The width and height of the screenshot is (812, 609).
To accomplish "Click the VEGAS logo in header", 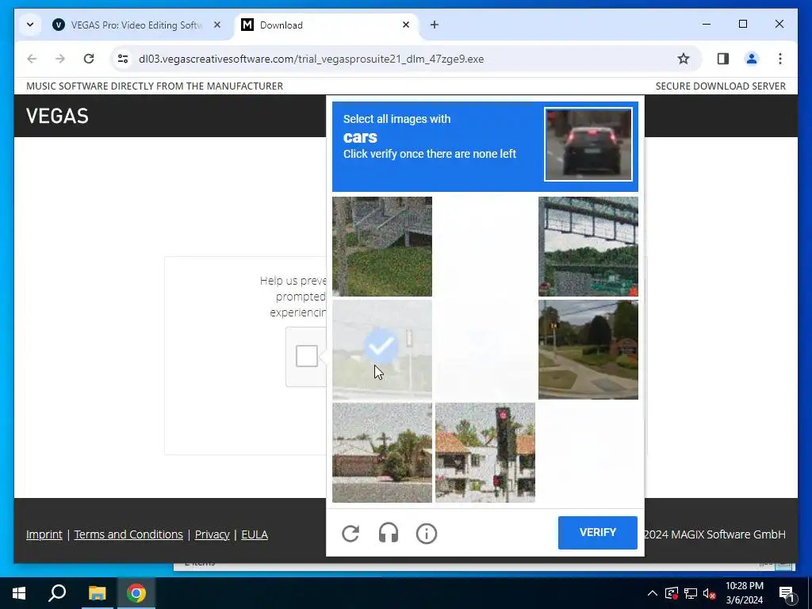I will pyautogui.click(x=57, y=116).
